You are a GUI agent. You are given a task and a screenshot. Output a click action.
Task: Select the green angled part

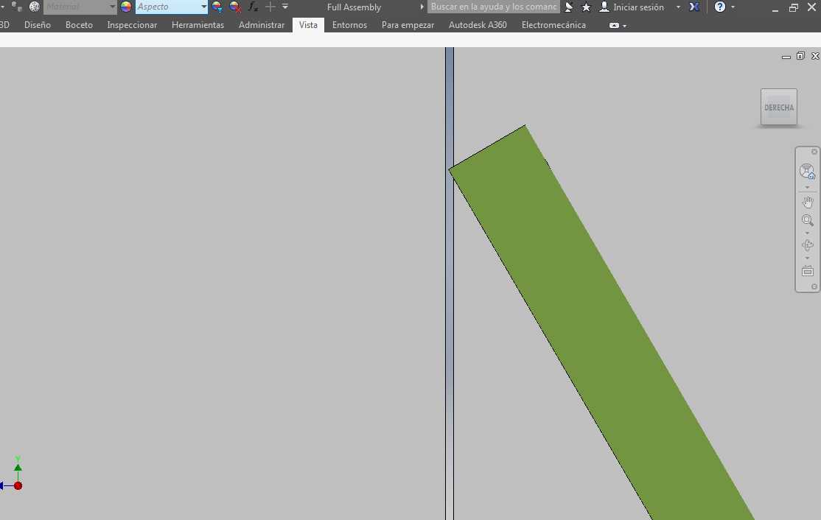[602, 324]
